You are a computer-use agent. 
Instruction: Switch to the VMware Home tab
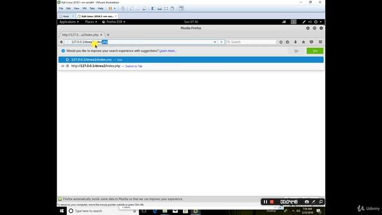66,16
